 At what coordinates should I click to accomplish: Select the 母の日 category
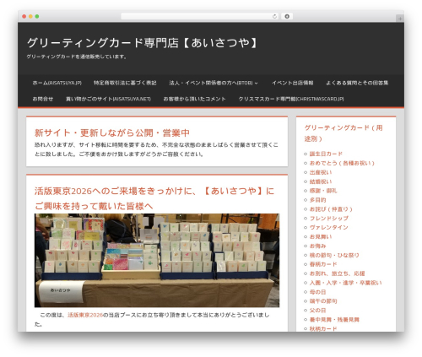click(x=318, y=292)
